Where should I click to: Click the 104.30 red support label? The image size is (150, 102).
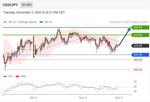pyautogui.click(x=138, y=60)
